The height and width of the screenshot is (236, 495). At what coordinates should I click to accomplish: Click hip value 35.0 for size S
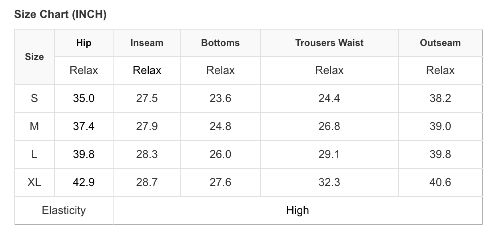point(84,98)
